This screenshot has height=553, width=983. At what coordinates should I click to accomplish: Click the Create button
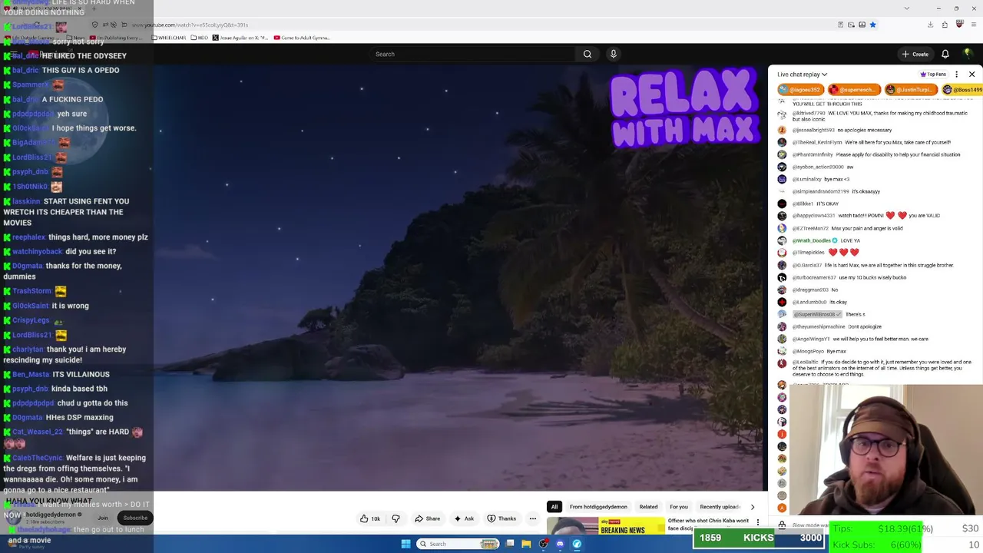tap(915, 54)
